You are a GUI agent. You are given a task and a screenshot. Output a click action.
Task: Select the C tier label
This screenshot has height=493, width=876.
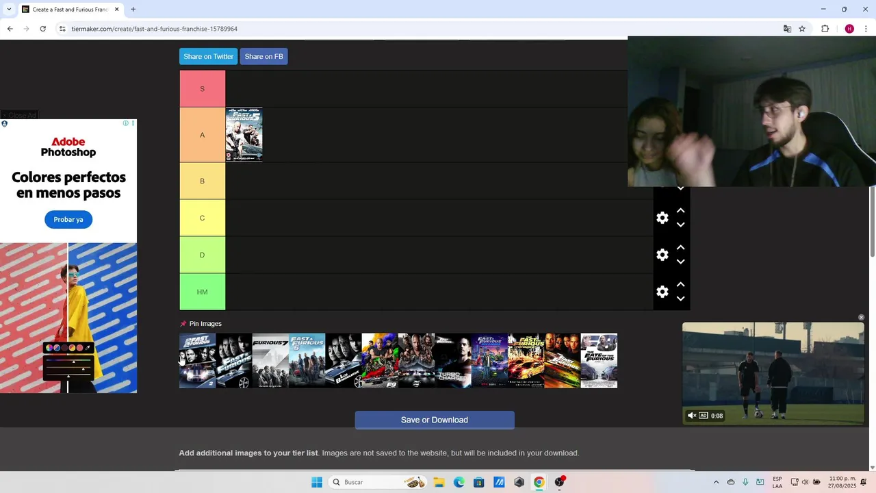click(x=203, y=218)
